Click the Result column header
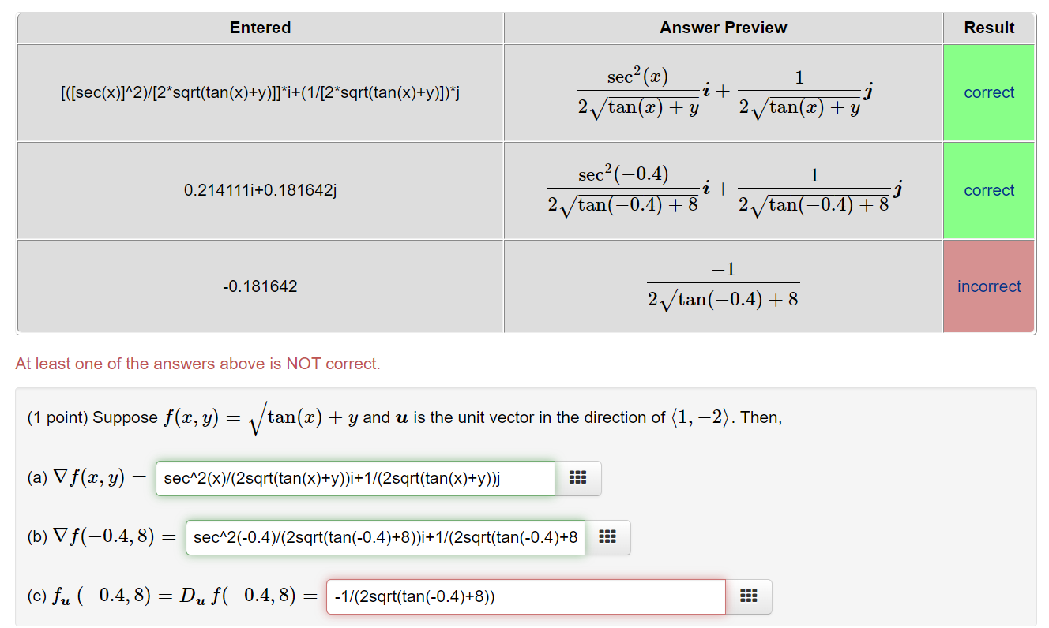Screen dimensions: 1049x628 [x=989, y=27]
